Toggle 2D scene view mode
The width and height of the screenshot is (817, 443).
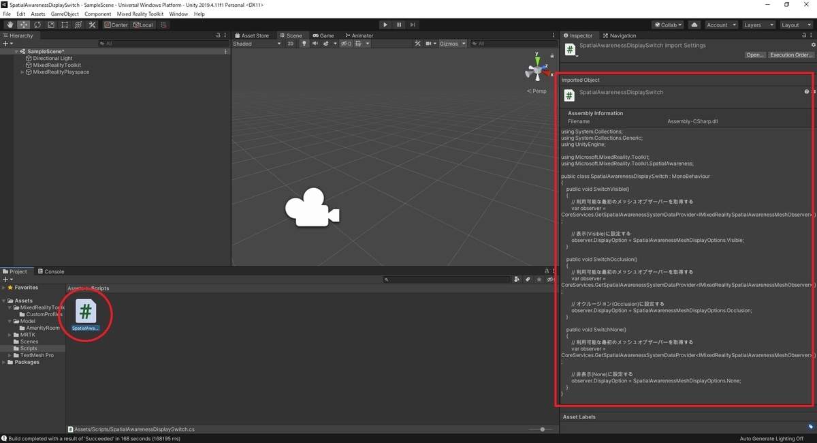coord(291,44)
